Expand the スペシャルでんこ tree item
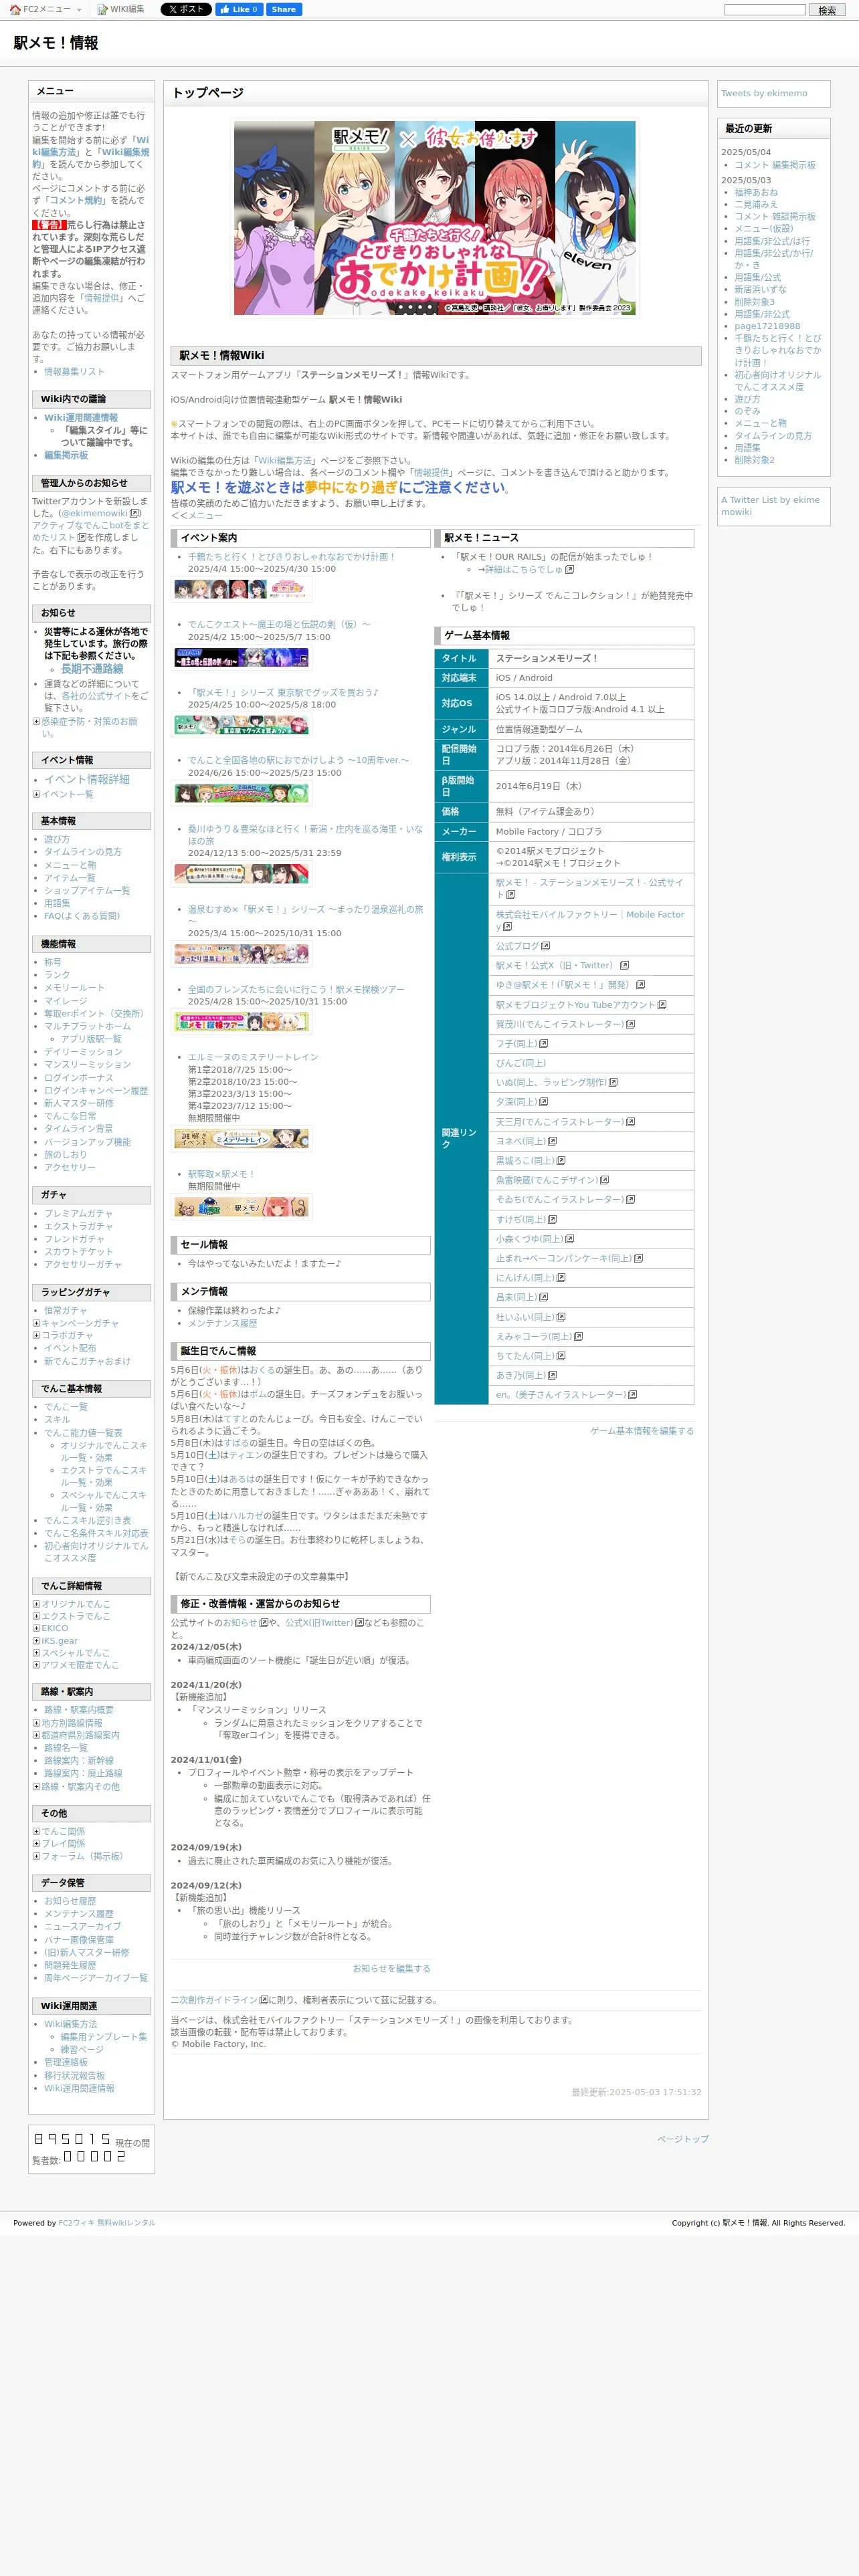This screenshot has width=859, height=2576. click(x=36, y=1653)
